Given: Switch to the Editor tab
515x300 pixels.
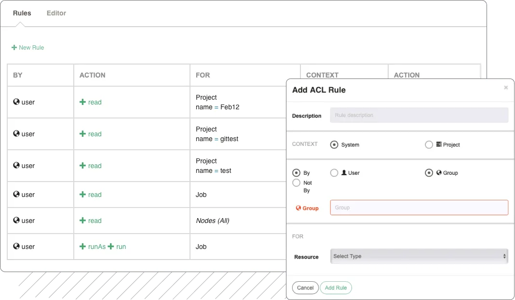Looking at the screenshot, I should 56,13.
